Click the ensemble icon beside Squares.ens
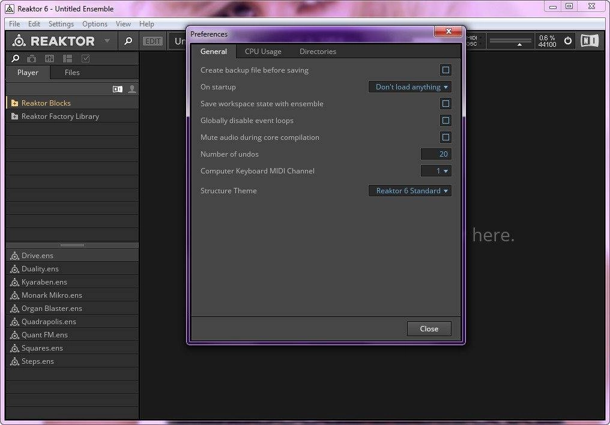 tap(15, 348)
